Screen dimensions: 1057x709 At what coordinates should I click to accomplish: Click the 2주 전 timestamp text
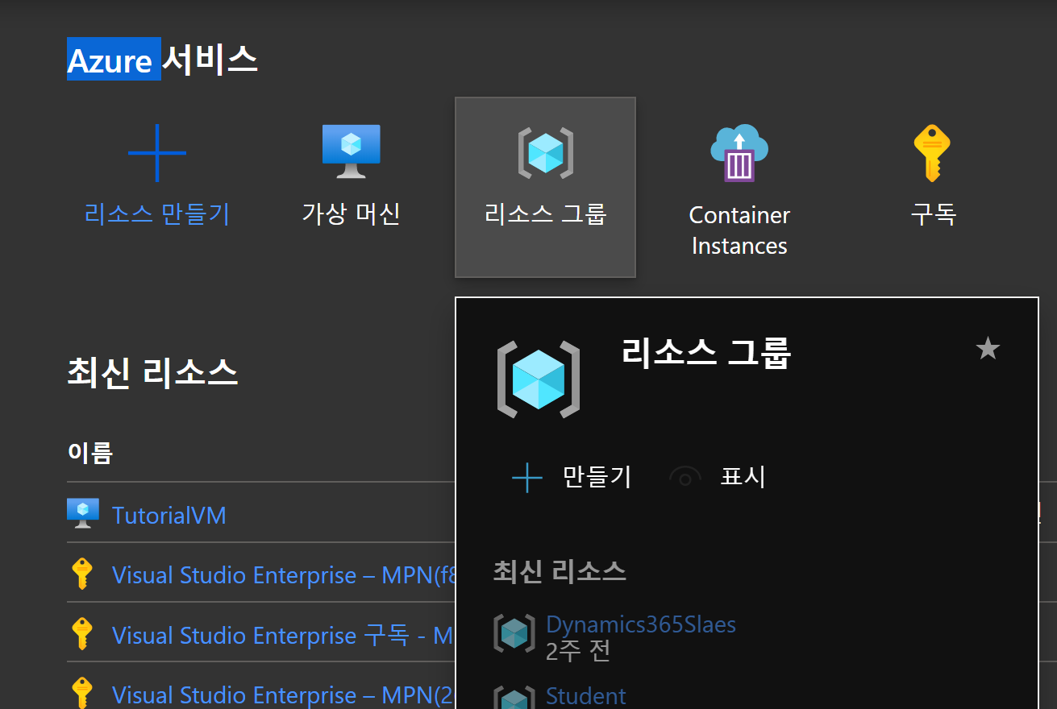point(578,651)
